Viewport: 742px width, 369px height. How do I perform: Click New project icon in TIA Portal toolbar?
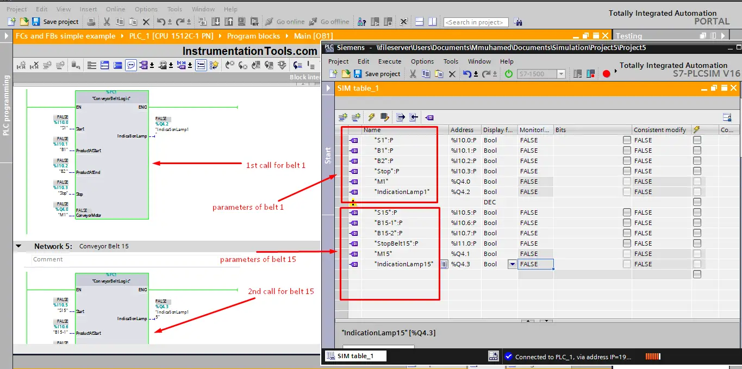pos(11,22)
